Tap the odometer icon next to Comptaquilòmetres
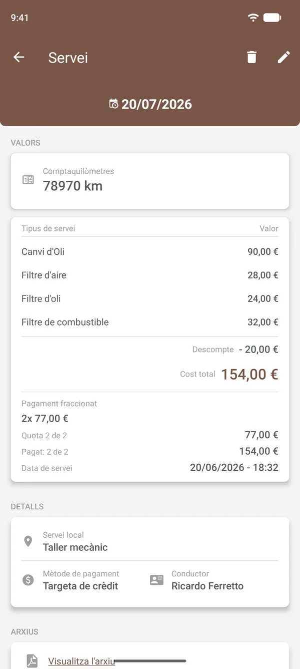 [x=28, y=180]
